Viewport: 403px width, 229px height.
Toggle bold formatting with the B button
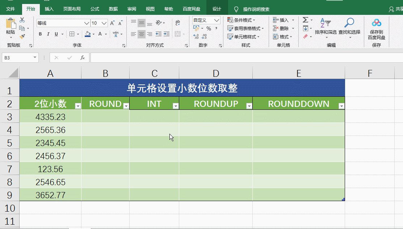[x=40, y=34]
